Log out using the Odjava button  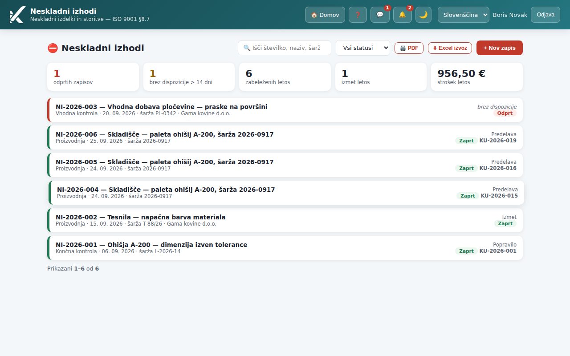click(x=546, y=15)
